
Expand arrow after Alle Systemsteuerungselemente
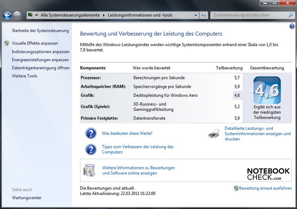104,15
